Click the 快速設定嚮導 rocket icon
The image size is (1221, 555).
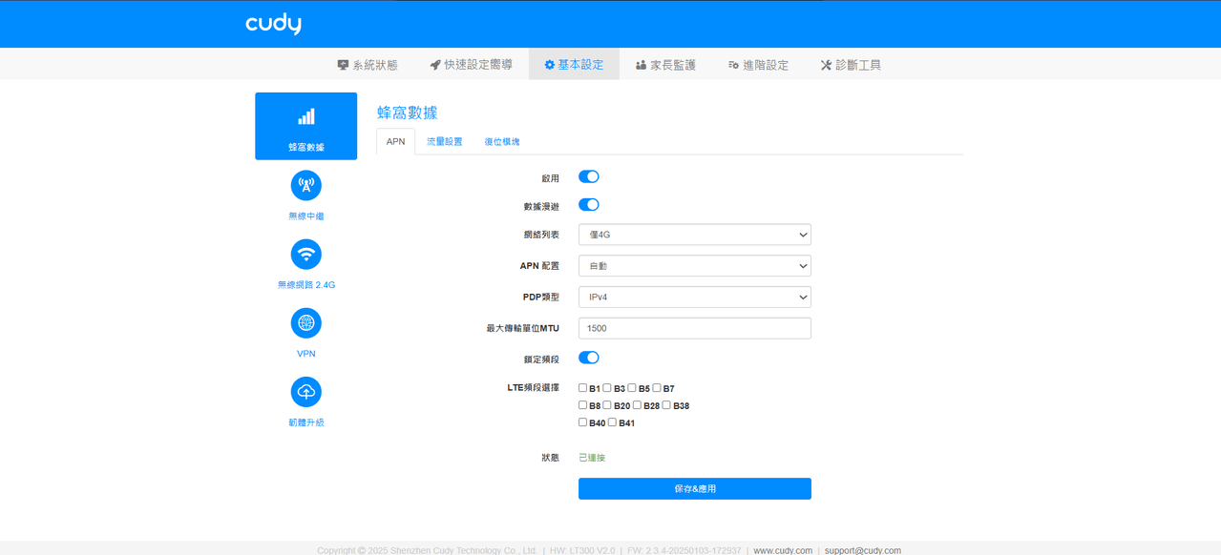[x=435, y=65]
